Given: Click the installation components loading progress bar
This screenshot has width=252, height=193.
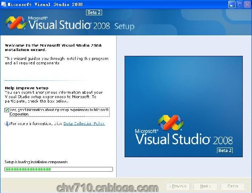Looking at the screenshot, I should 59,169.
